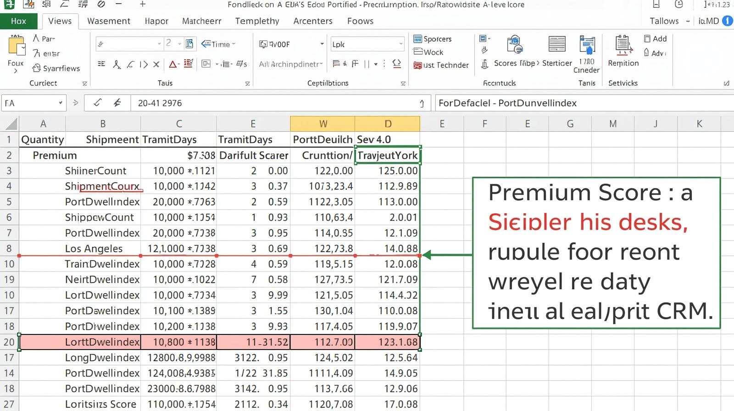Click the Sterticer table icon
This screenshot has width=734, height=411.
(556, 44)
